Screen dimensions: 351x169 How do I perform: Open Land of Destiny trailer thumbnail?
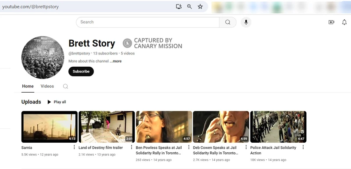click(x=107, y=127)
